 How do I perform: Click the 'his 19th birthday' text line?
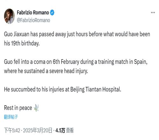click(22, 43)
